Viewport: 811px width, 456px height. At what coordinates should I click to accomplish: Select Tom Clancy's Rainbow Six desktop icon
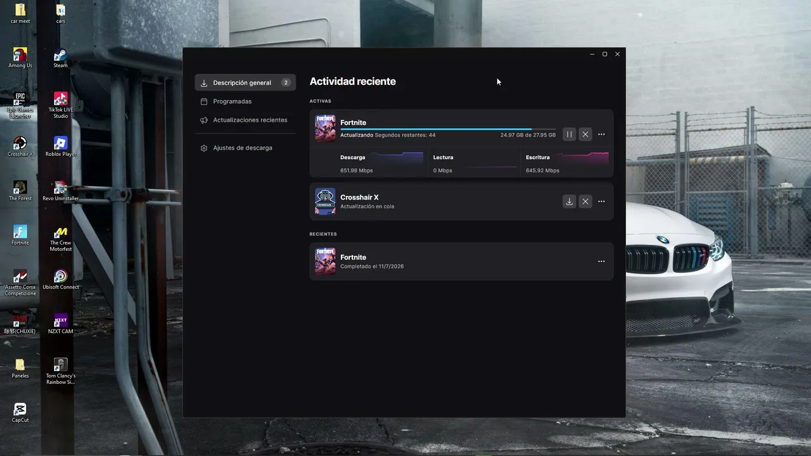coord(60,372)
